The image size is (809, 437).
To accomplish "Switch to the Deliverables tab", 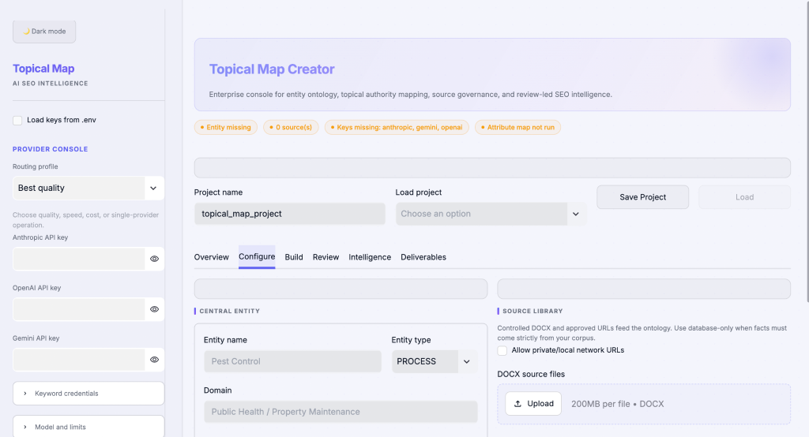I will 423,257.
